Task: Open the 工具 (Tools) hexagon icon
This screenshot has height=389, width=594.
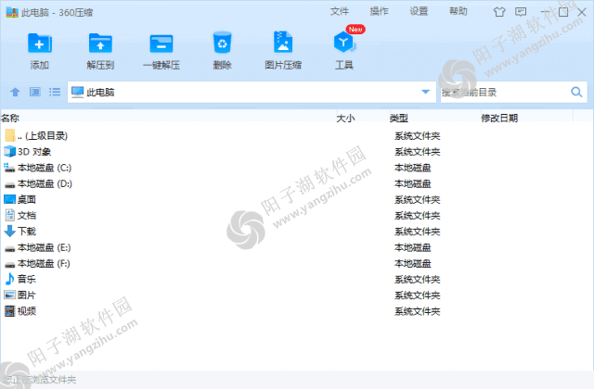Action: 344,43
